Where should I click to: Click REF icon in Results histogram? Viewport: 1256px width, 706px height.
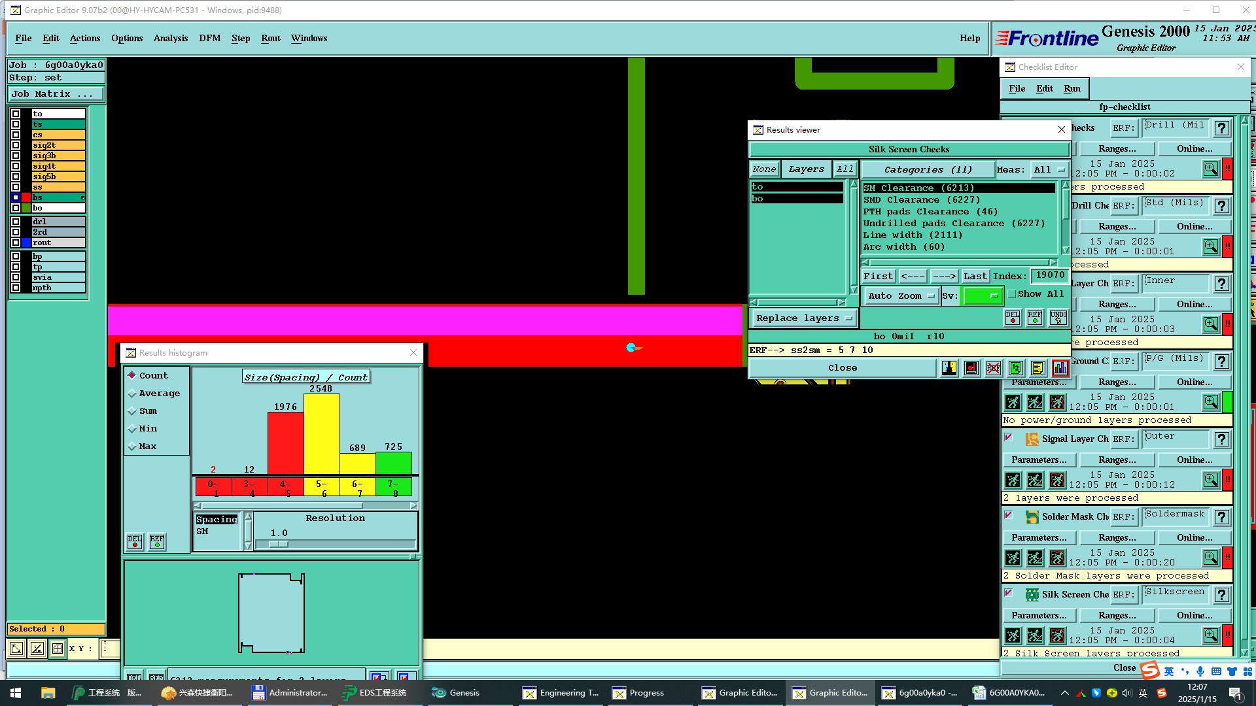157,541
